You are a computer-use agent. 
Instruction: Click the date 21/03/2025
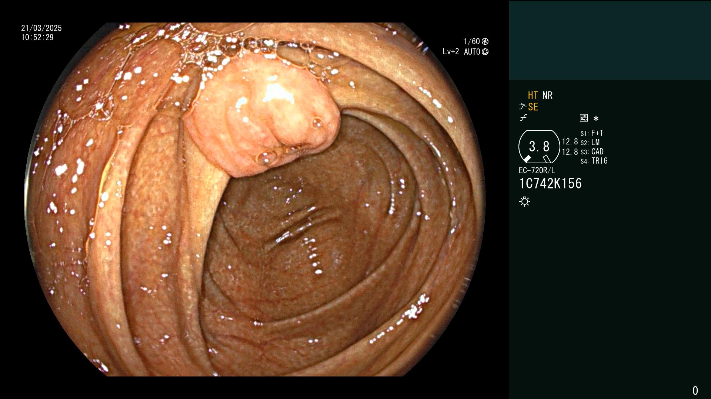click(x=41, y=28)
